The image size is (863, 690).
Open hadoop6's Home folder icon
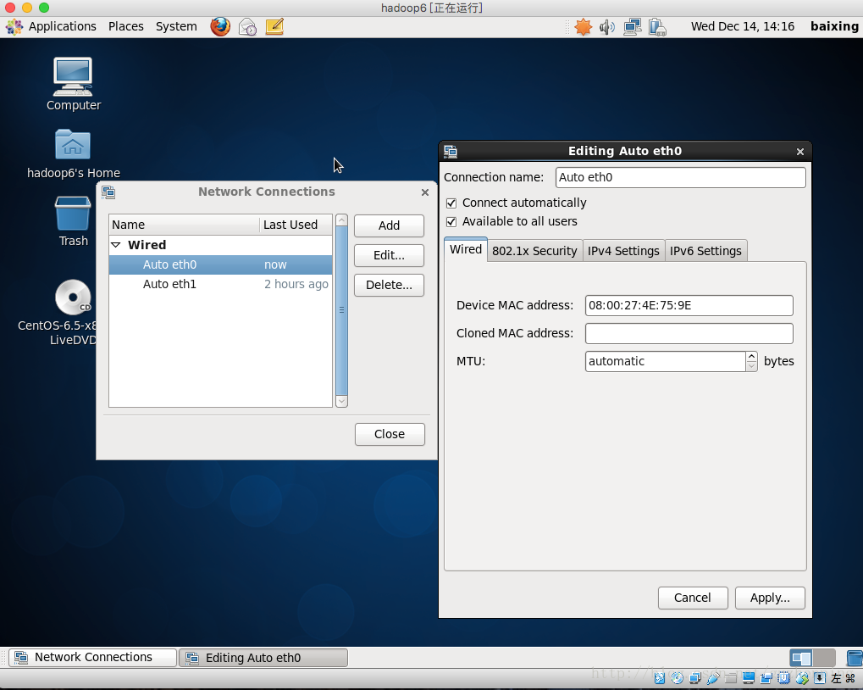point(73,145)
